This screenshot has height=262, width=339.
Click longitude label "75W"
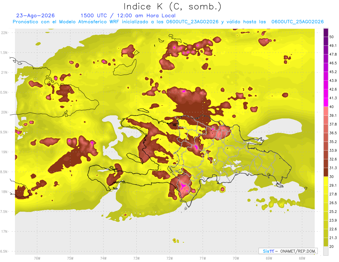tap(70, 258)
